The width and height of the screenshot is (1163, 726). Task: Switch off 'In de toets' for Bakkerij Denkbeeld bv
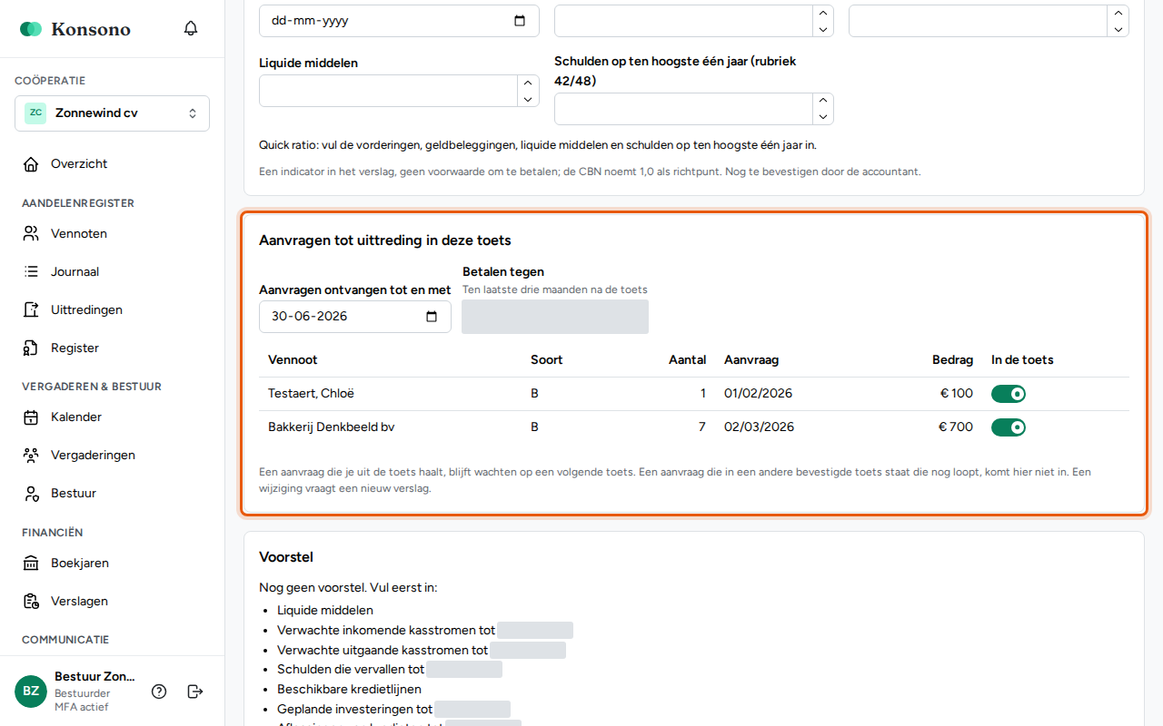pos(1009,427)
